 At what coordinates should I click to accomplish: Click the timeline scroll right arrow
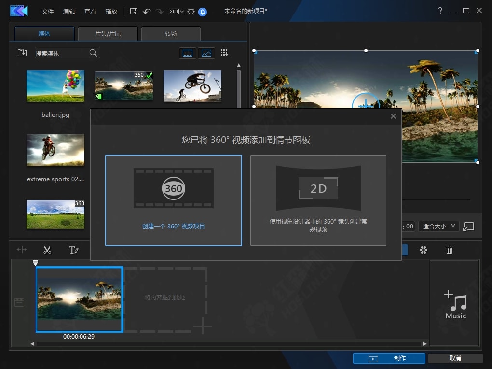[x=424, y=344]
